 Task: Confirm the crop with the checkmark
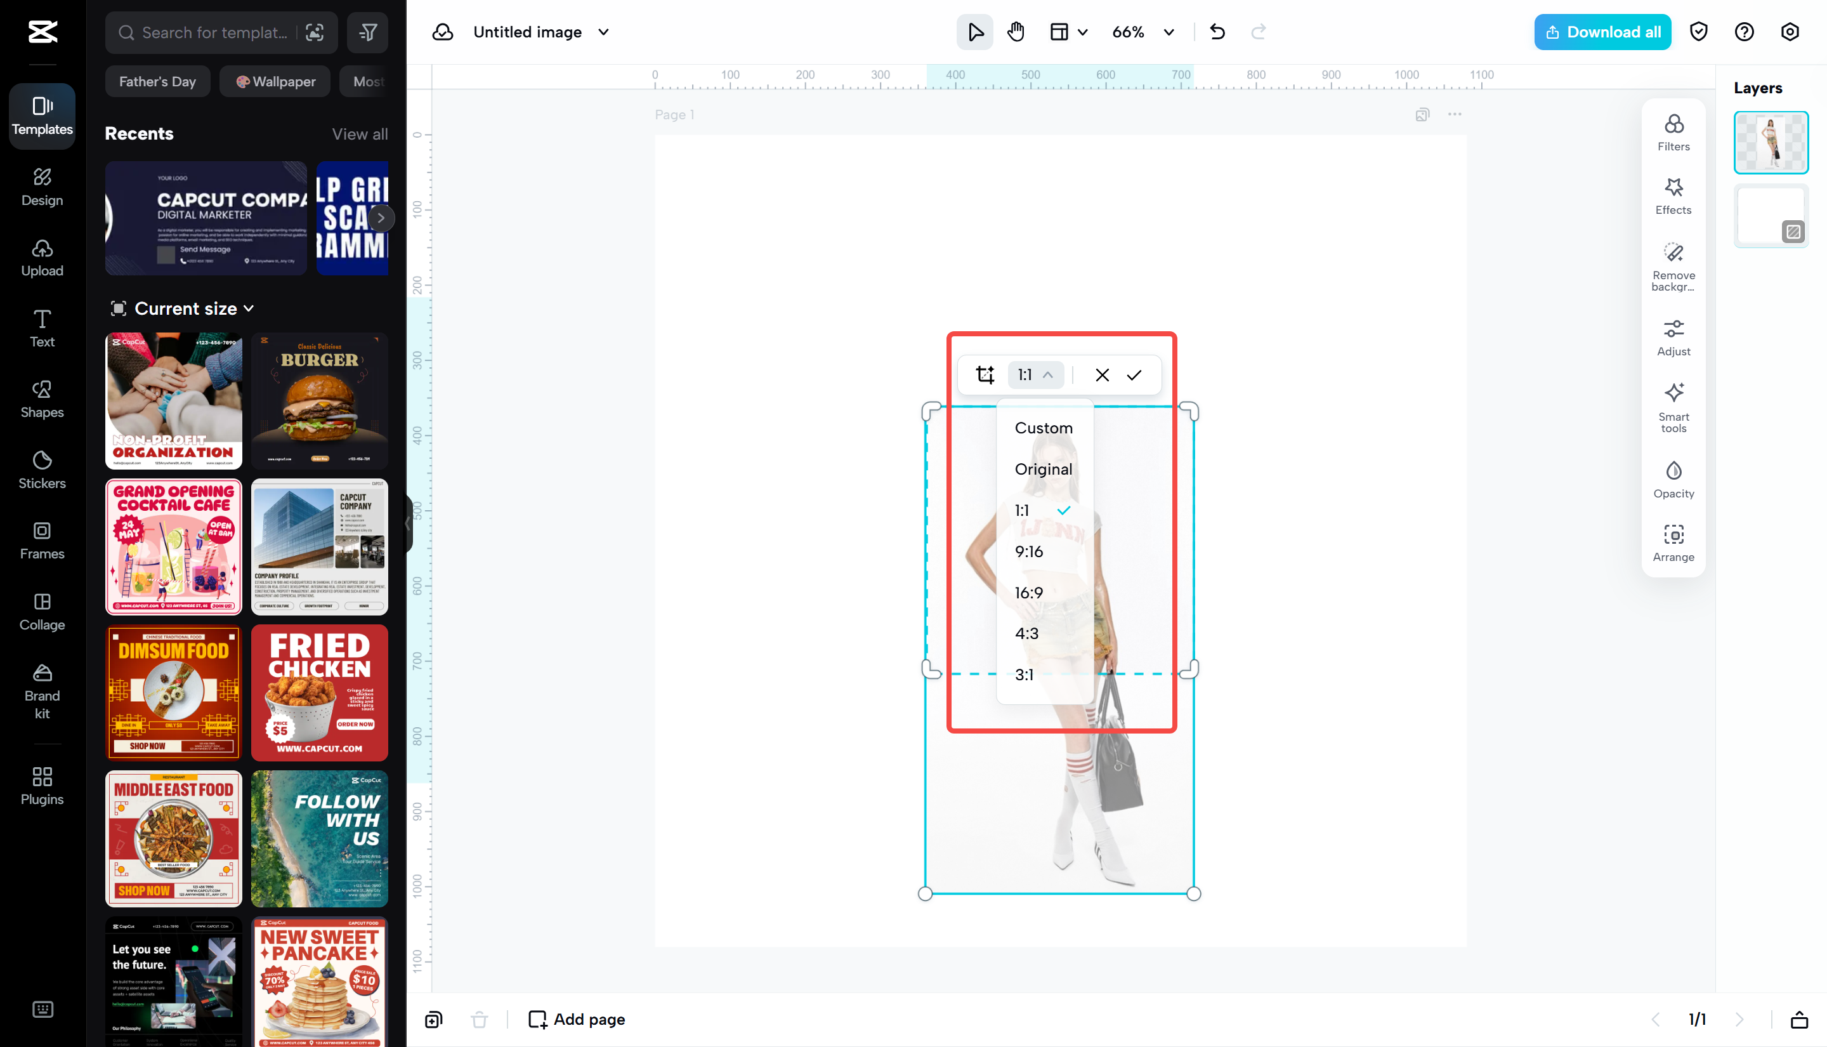1134,374
